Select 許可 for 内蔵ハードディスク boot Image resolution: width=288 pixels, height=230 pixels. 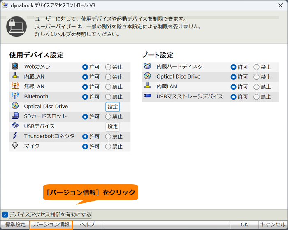[233, 67]
